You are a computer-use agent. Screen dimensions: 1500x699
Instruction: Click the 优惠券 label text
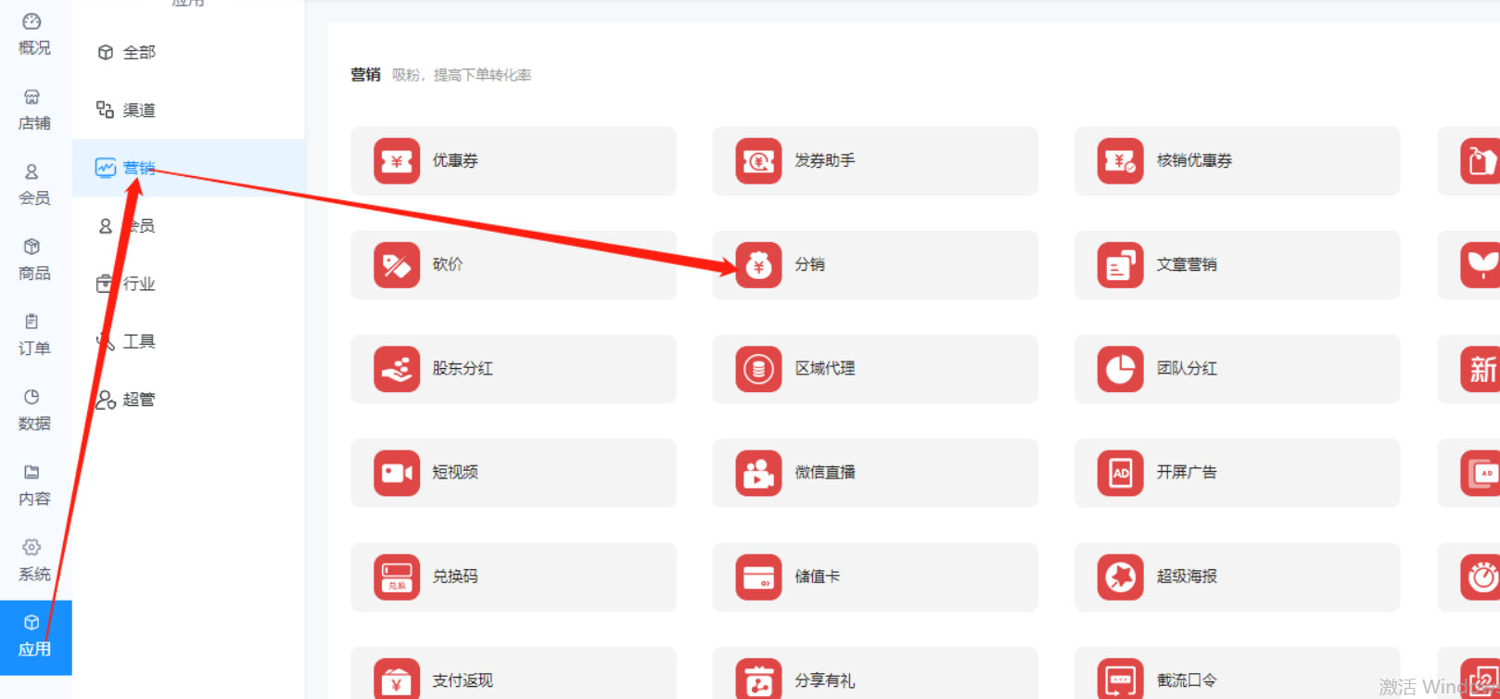pyautogui.click(x=455, y=161)
